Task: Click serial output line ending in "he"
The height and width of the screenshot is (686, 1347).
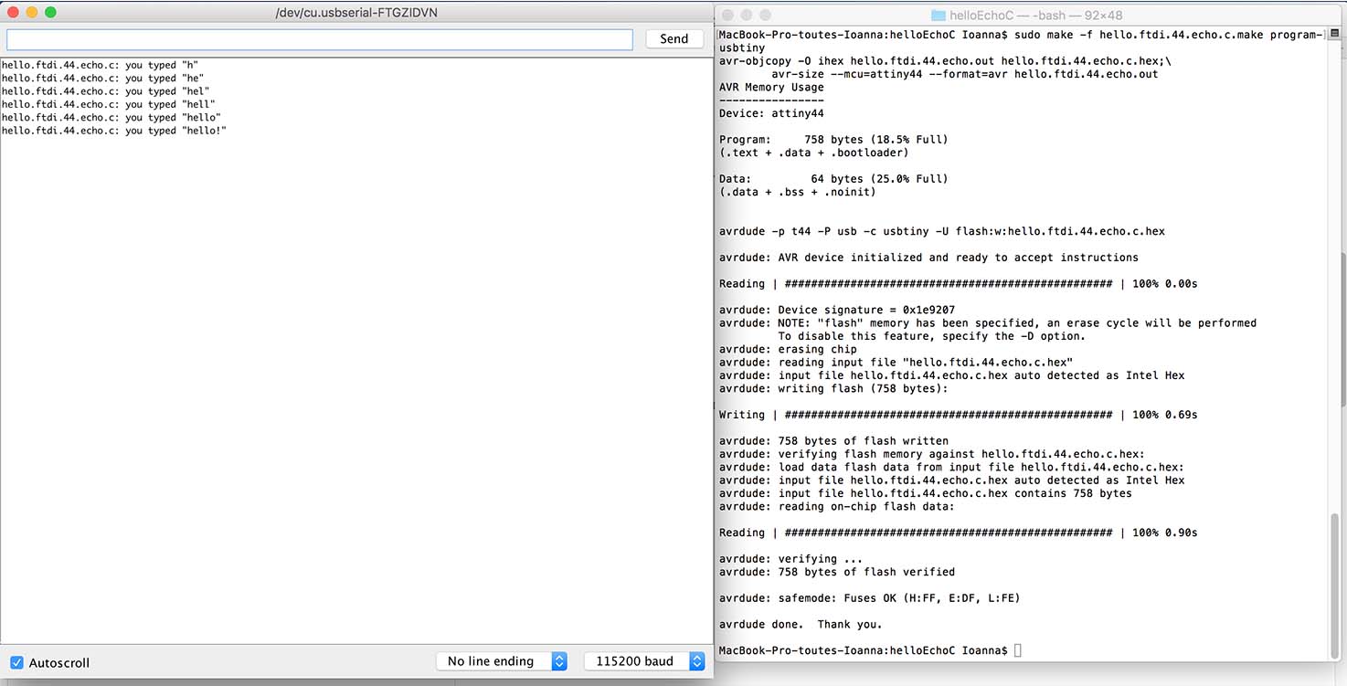Action: 103,79
